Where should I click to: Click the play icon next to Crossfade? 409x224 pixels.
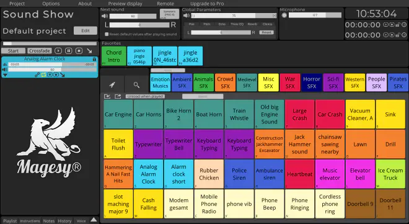pyautogui.click(x=58, y=51)
